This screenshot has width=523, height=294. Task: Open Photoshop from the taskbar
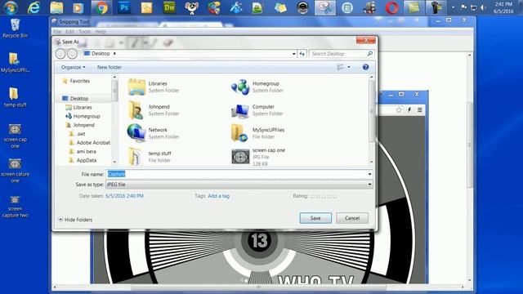tap(124, 7)
